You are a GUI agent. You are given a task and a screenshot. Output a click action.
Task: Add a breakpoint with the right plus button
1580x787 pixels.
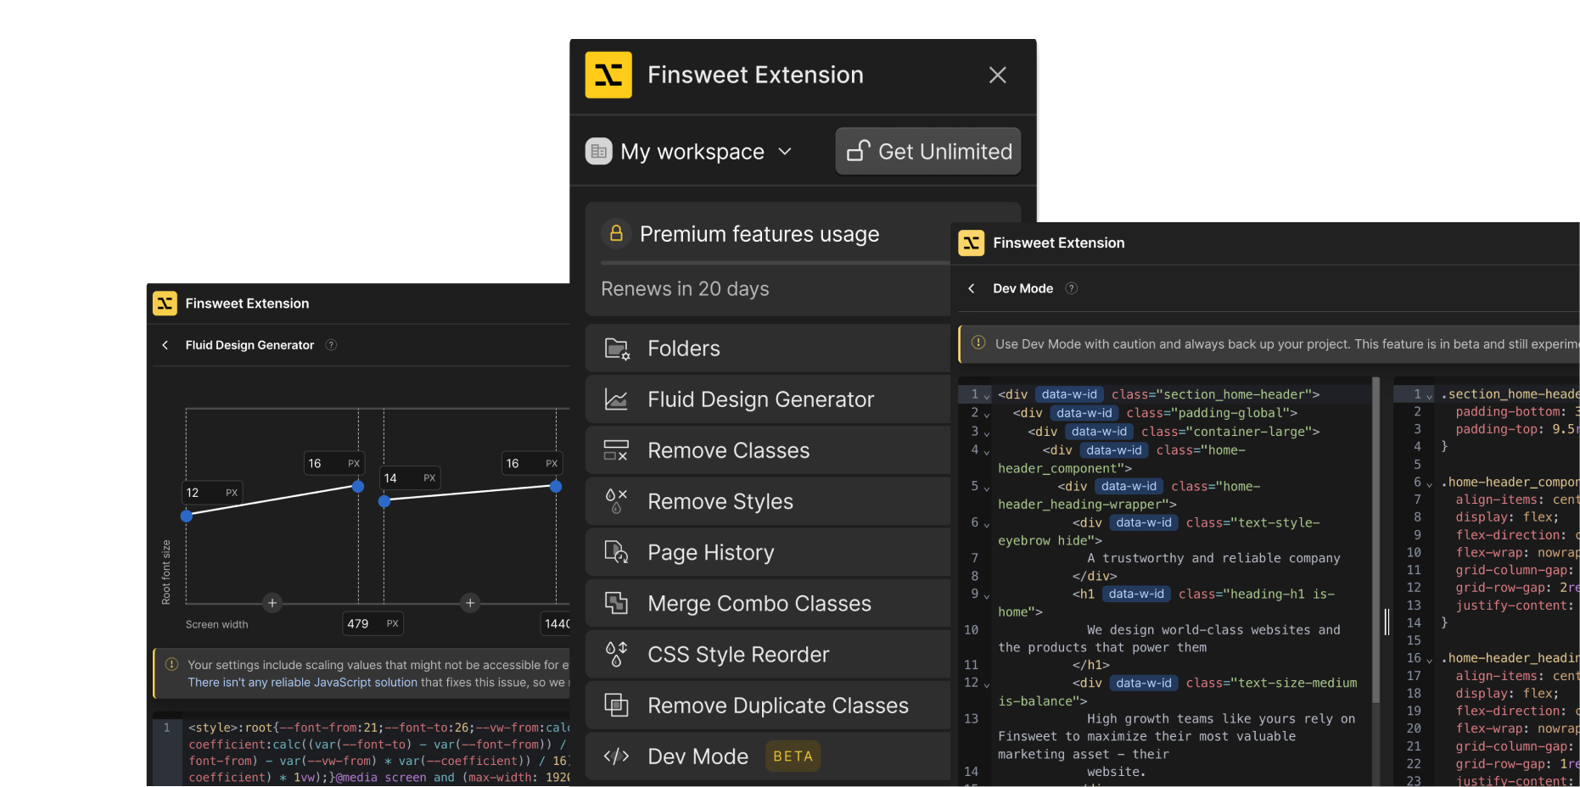(x=470, y=603)
